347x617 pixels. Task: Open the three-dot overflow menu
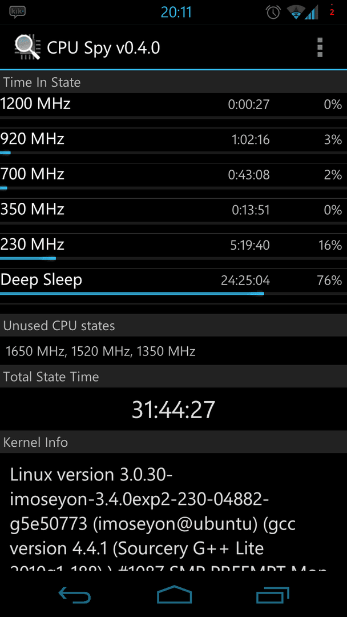pyautogui.click(x=320, y=47)
